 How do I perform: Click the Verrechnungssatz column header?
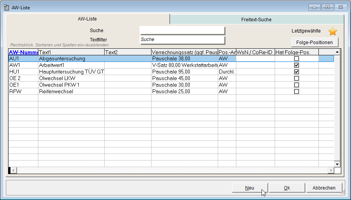tap(185, 52)
